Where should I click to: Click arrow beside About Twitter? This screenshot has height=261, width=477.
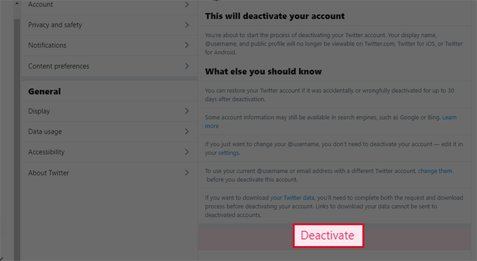coord(187,172)
